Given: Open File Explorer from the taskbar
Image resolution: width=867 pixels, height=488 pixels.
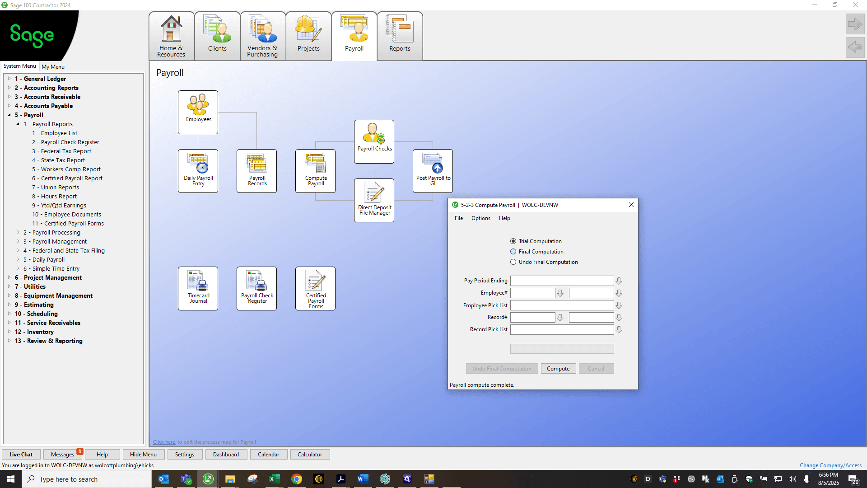Looking at the screenshot, I should click(x=230, y=479).
